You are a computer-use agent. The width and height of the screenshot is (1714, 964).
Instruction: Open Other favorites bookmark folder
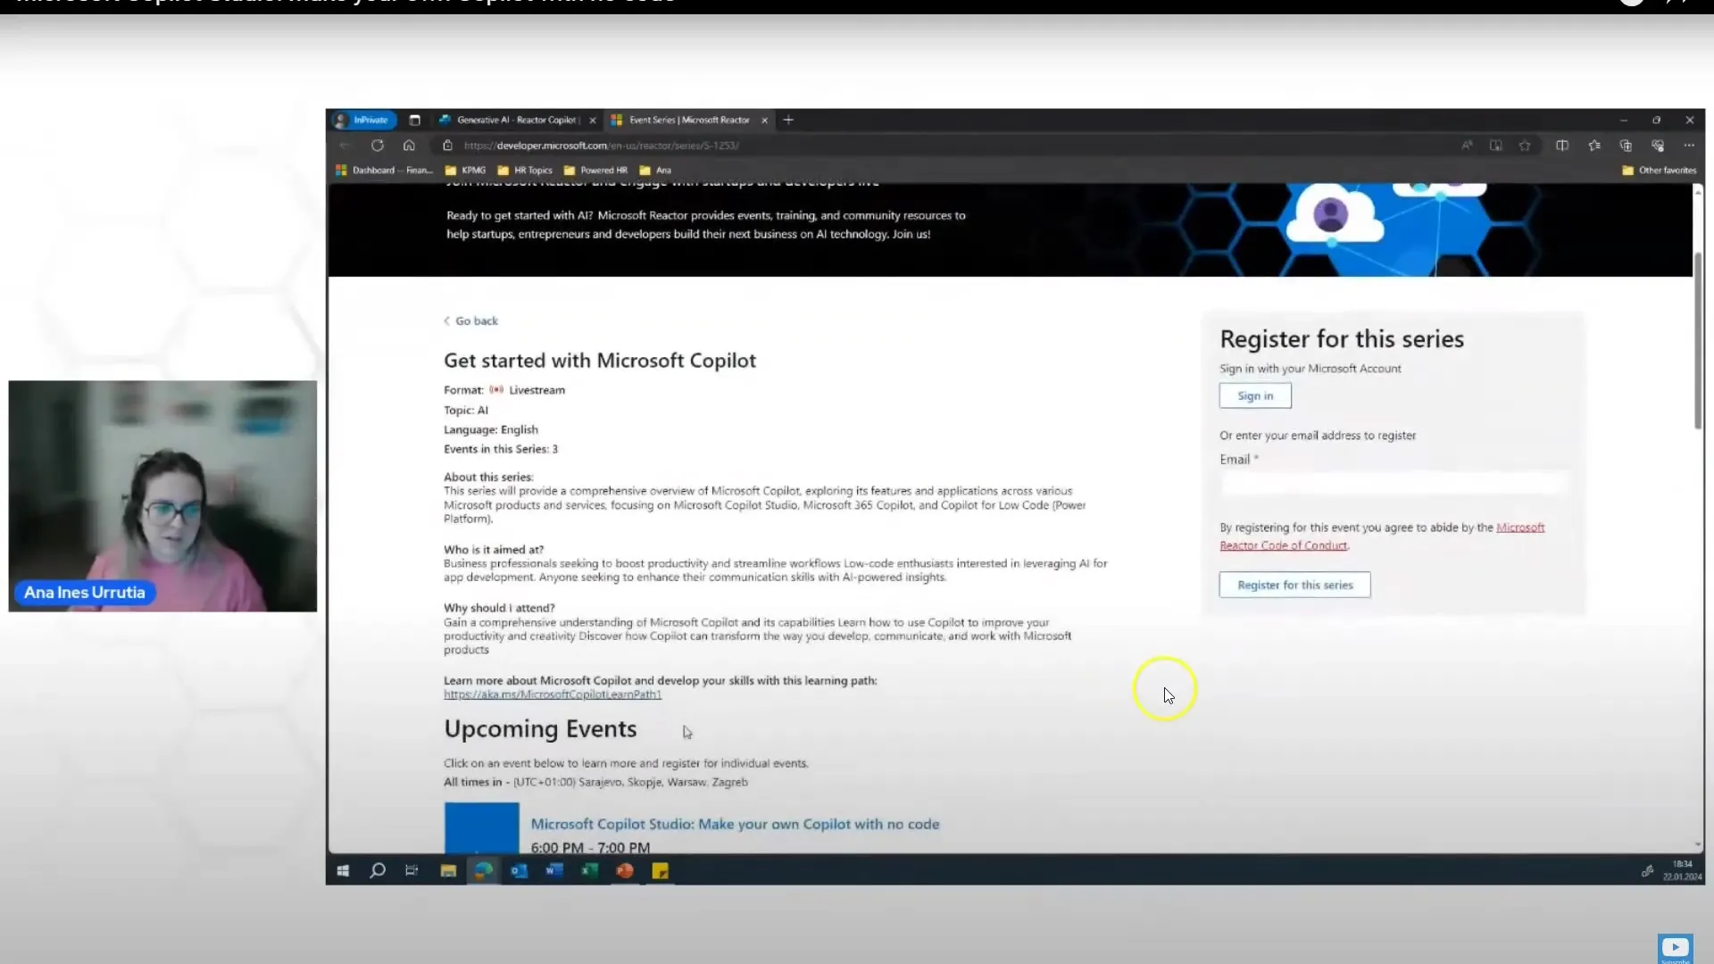click(x=1661, y=170)
